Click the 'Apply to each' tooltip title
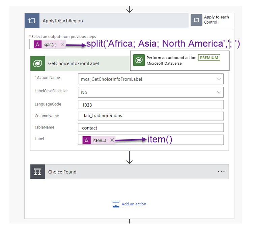Viewport: 253px width, 231px height. (216, 17)
